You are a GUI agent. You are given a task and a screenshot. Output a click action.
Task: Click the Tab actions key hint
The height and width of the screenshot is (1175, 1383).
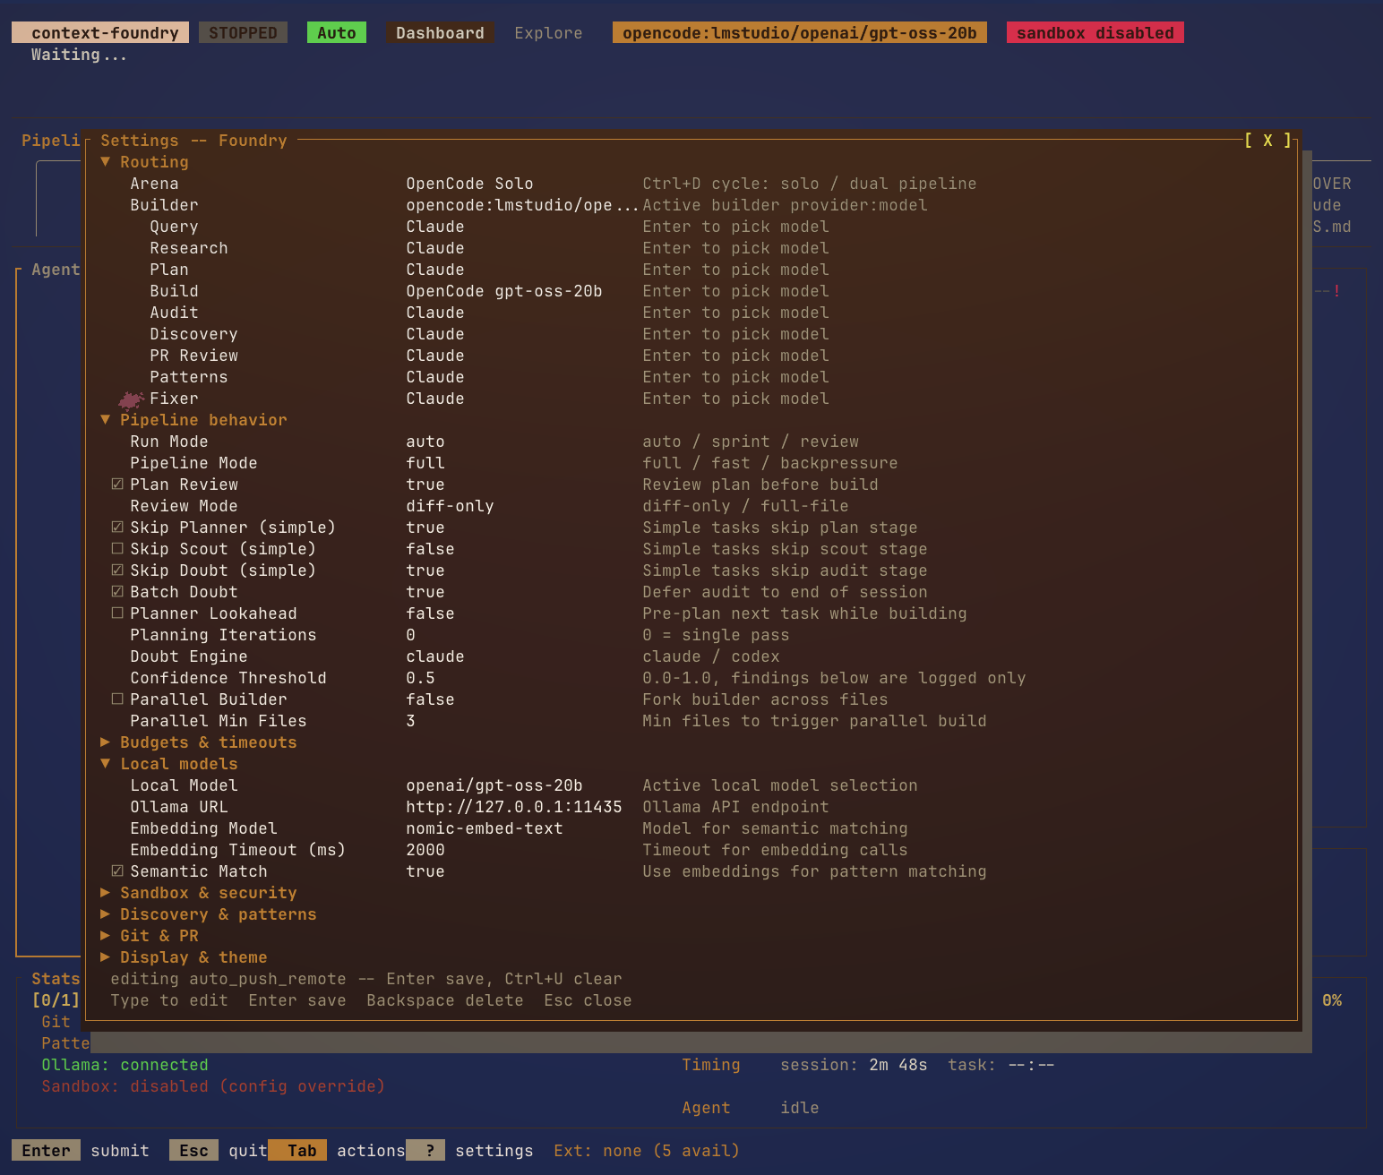(x=337, y=1151)
